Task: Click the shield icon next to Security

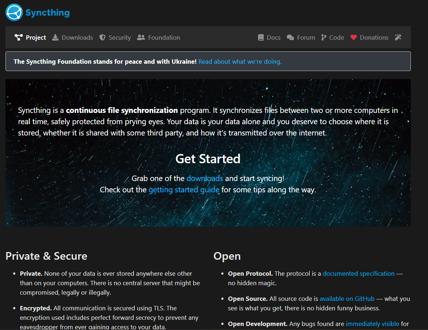Action: pos(102,37)
